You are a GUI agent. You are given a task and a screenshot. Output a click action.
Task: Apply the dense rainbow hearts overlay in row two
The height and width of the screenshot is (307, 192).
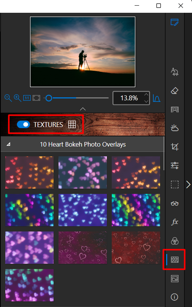coord(136,210)
